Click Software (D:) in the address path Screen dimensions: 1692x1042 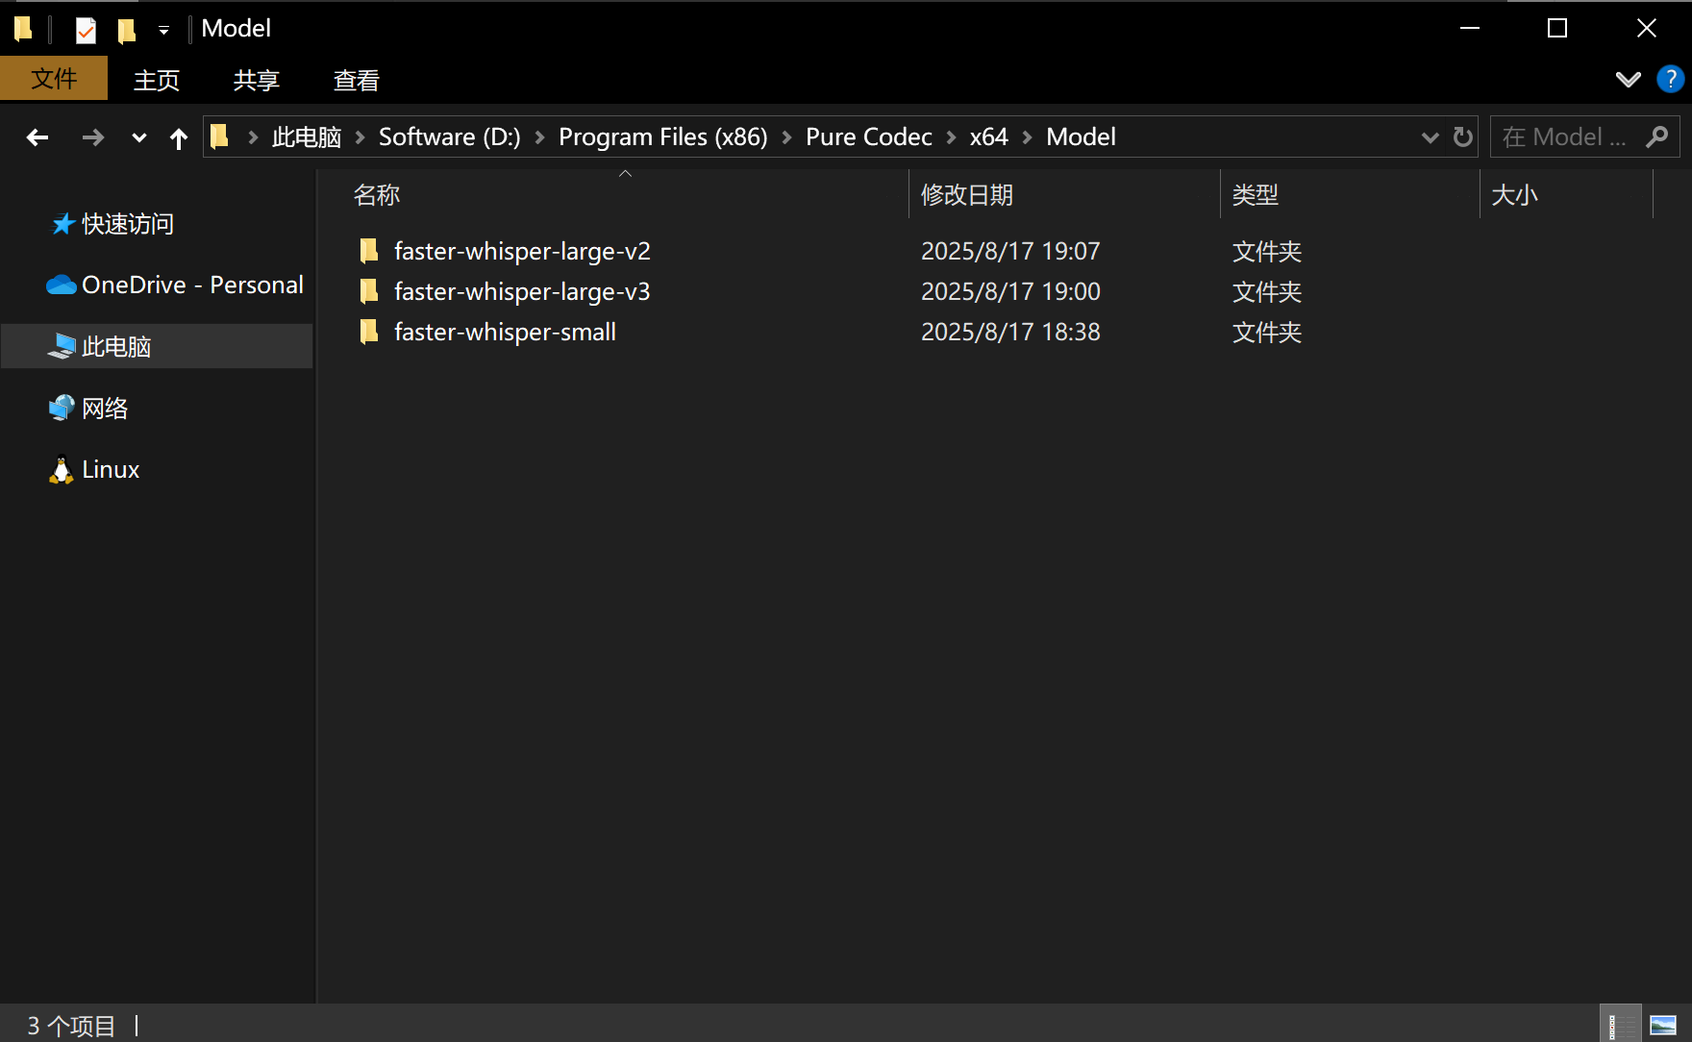point(450,137)
